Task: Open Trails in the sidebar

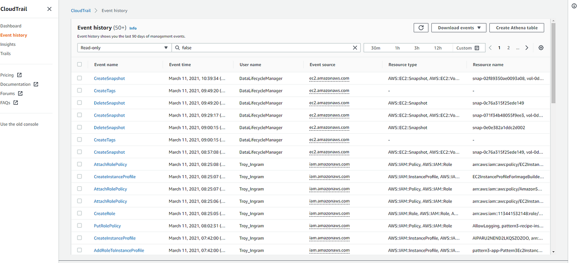Action: [5, 54]
